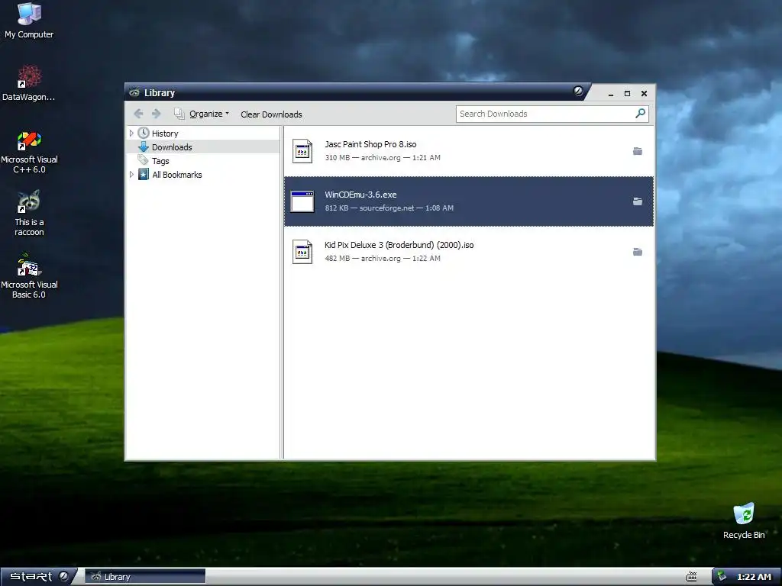Image resolution: width=782 pixels, height=586 pixels.
Task: Launch Microsoft Visual Basic 6.0 shortcut
Action: [29, 276]
